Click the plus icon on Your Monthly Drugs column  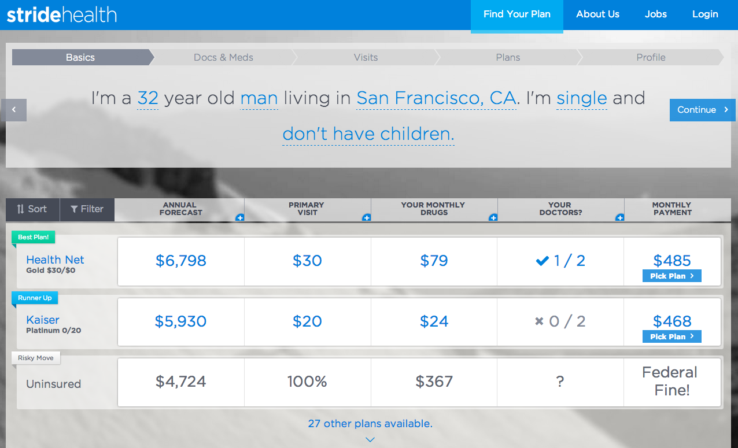493,218
